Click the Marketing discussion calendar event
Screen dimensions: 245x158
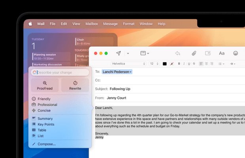tap(51, 64)
